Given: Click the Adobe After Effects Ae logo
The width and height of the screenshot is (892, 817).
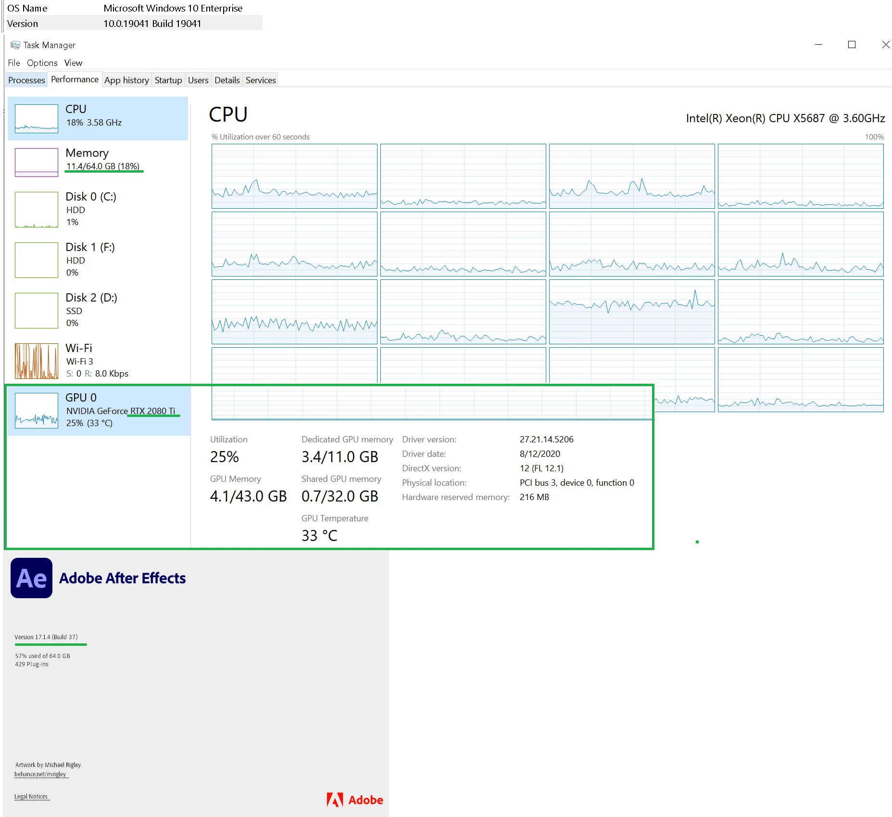Looking at the screenshot, I should (x=32, y=578).
